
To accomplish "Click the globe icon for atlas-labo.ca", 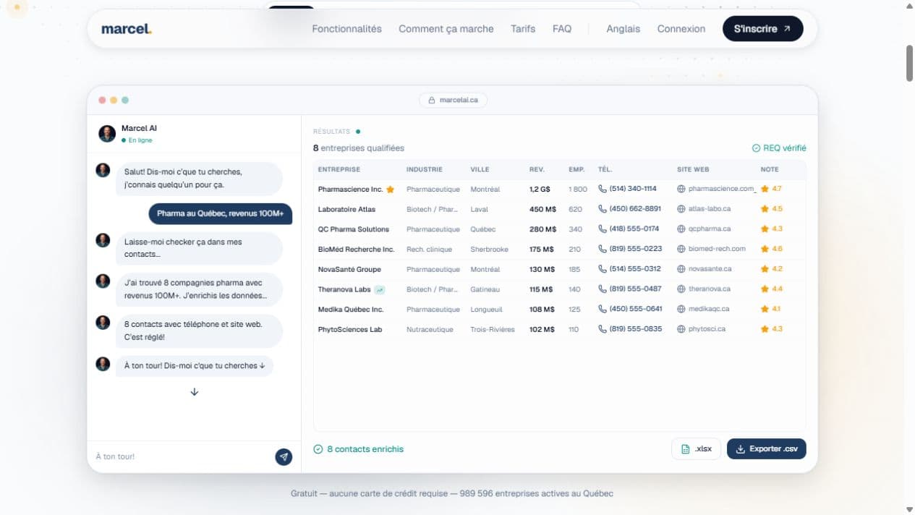I will (681, 209).
